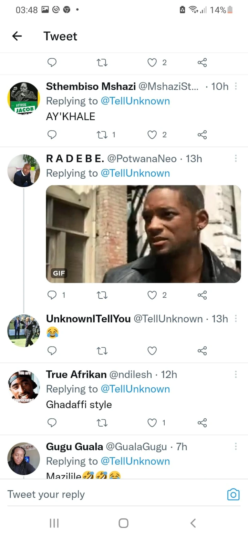Like the RADEBE GIF tweet

pos(152,295)
